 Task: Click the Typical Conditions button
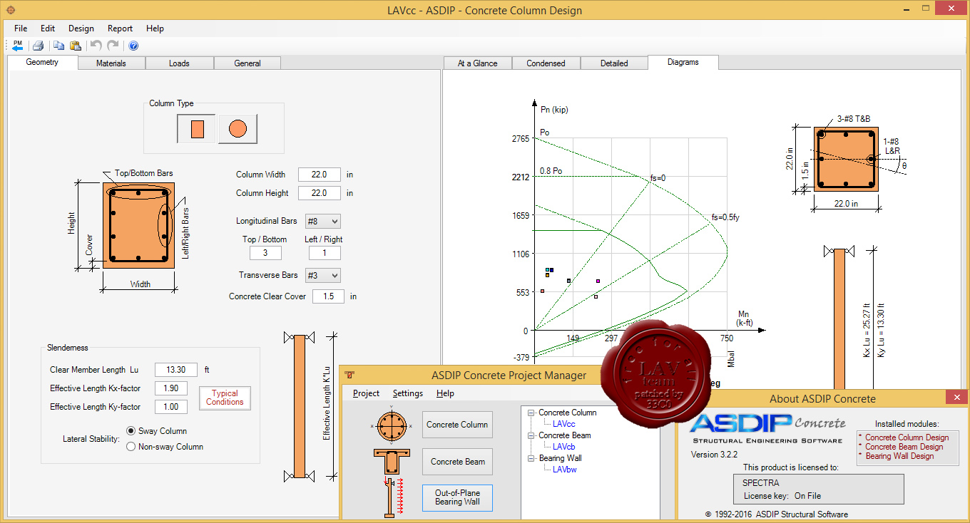coord(225,398)
